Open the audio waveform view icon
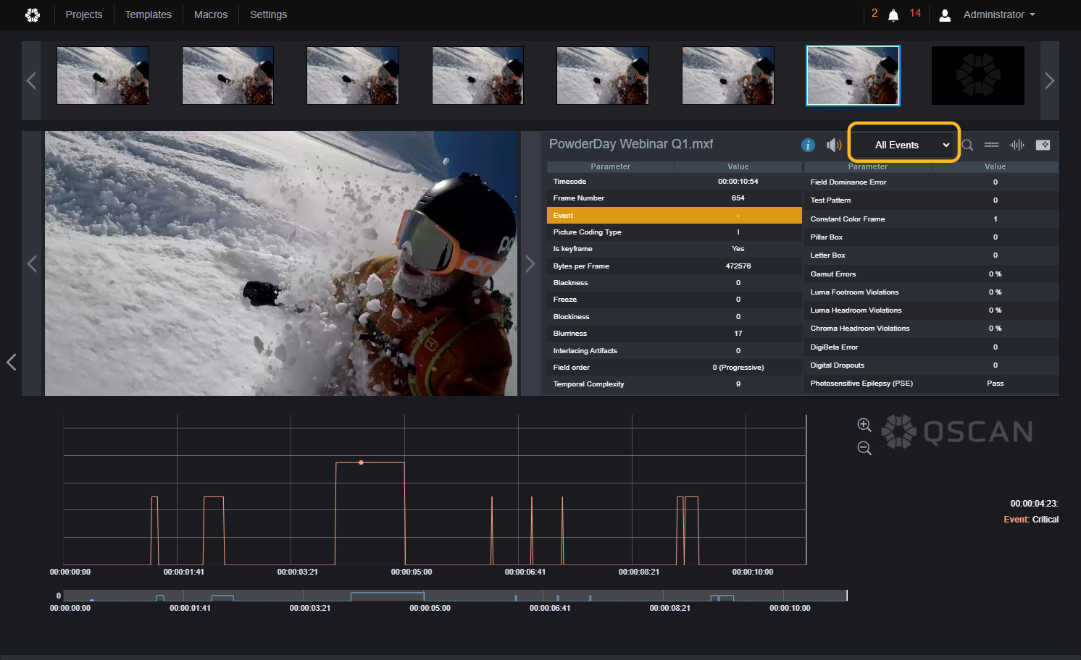This screenshot has height=660, width=1081. pyautogui.click(x=1017, y=145)
